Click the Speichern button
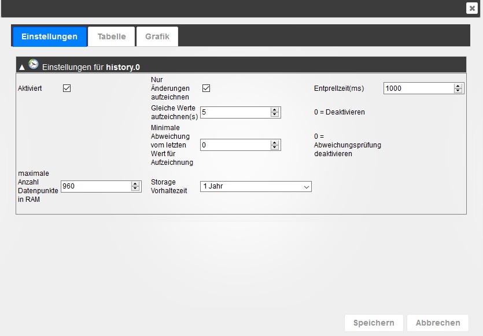This screenshot has width=483, height=336. (374, 323)
